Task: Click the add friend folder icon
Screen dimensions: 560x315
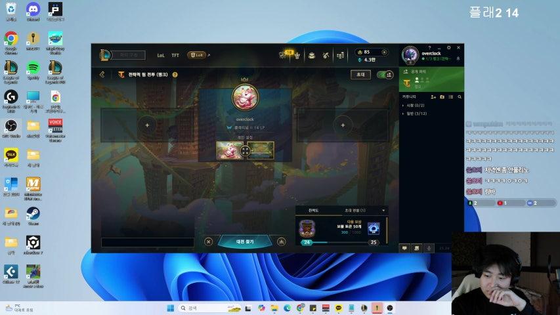Action: coord(442,96)
